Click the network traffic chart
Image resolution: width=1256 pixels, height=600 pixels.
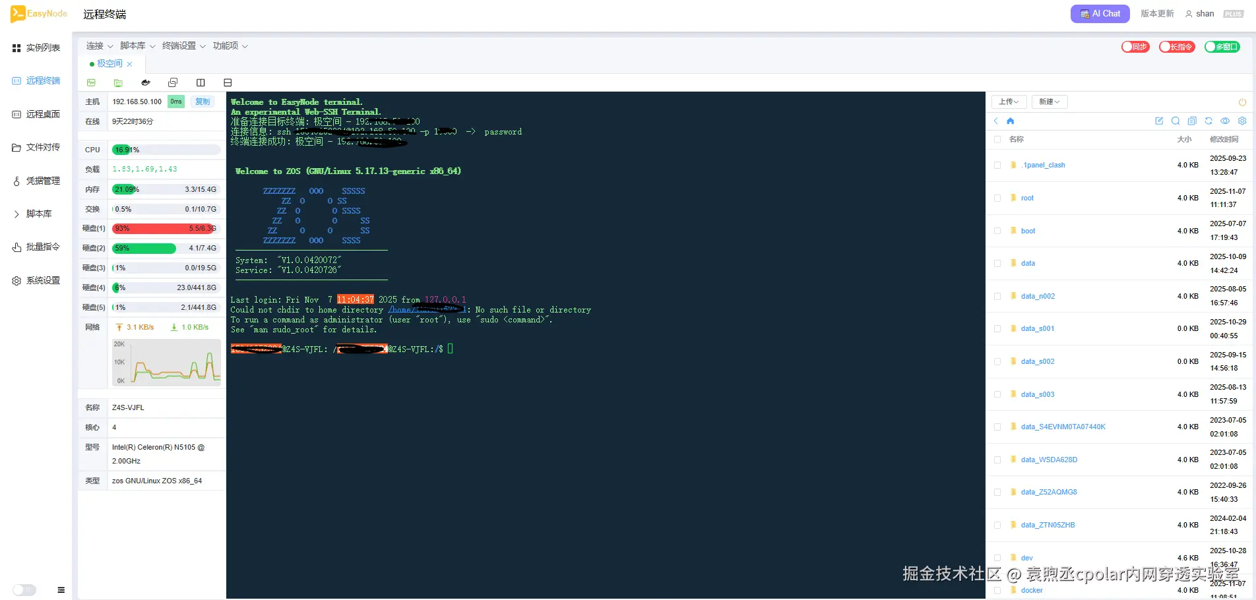(x=166, y=363)
